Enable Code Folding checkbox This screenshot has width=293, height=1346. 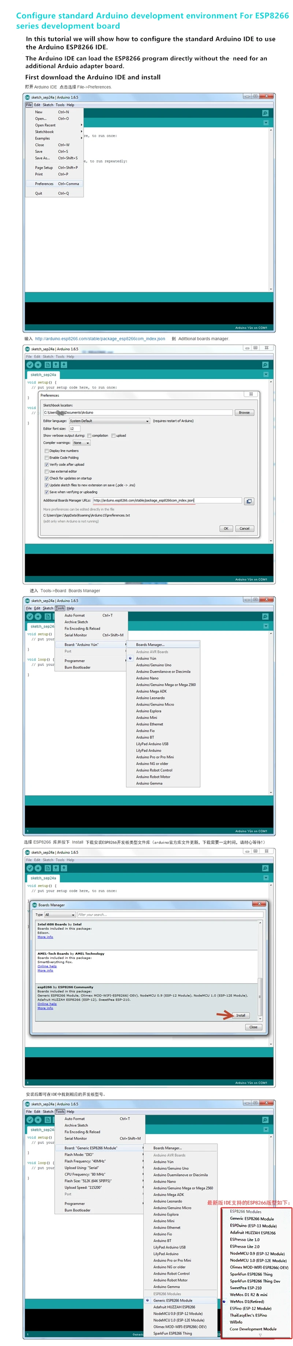(47, 457)
